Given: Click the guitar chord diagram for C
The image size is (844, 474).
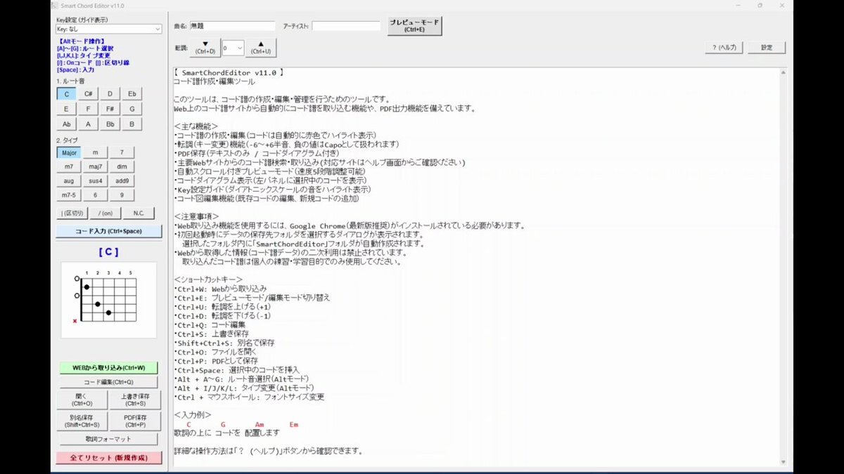Looking at the screenshot, I should pyautogui.click(x=108, y=300).
